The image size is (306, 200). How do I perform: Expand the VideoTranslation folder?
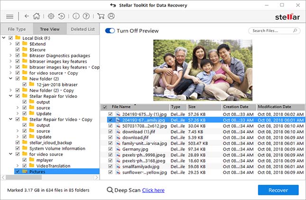[x=18, y=166]
